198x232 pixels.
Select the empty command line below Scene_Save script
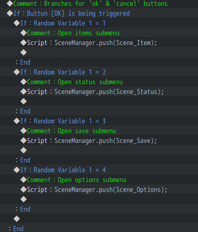(99, 150)
